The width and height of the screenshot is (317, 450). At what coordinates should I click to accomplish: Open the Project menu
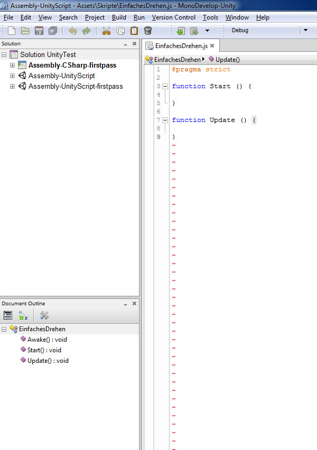click(95, 17)
